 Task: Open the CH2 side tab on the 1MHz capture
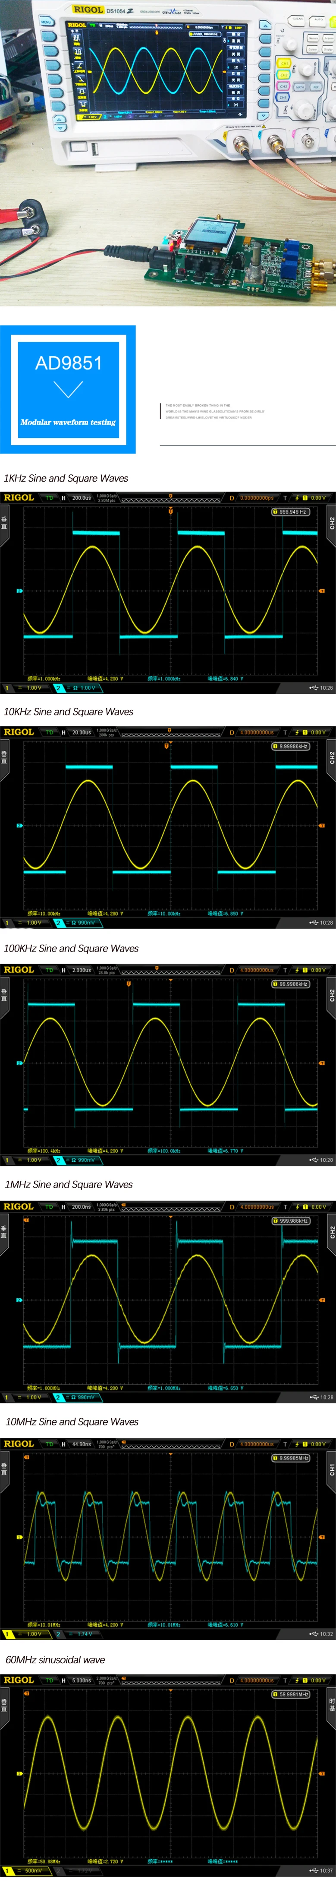click(331, 1233)
